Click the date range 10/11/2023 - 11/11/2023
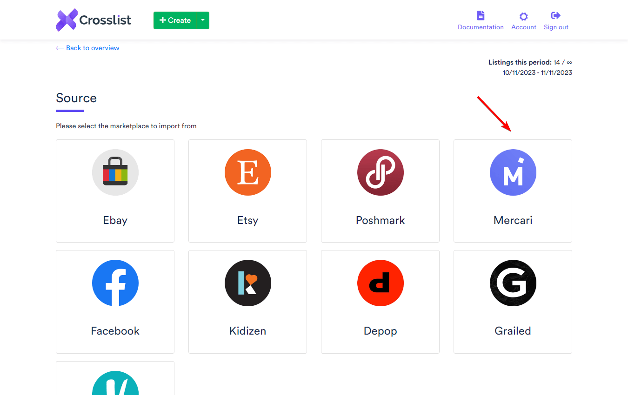This screenshot has height=395, width=628. click(x=537, y=73)
